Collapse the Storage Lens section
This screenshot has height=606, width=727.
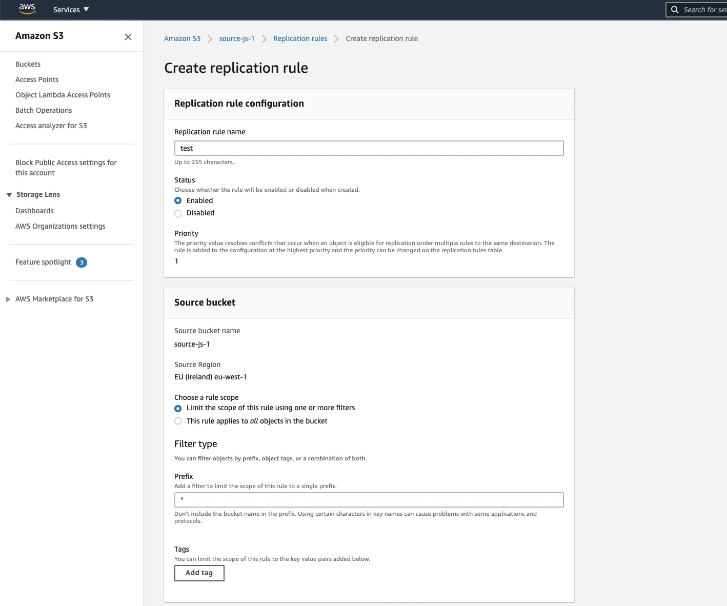pos(9,195)
